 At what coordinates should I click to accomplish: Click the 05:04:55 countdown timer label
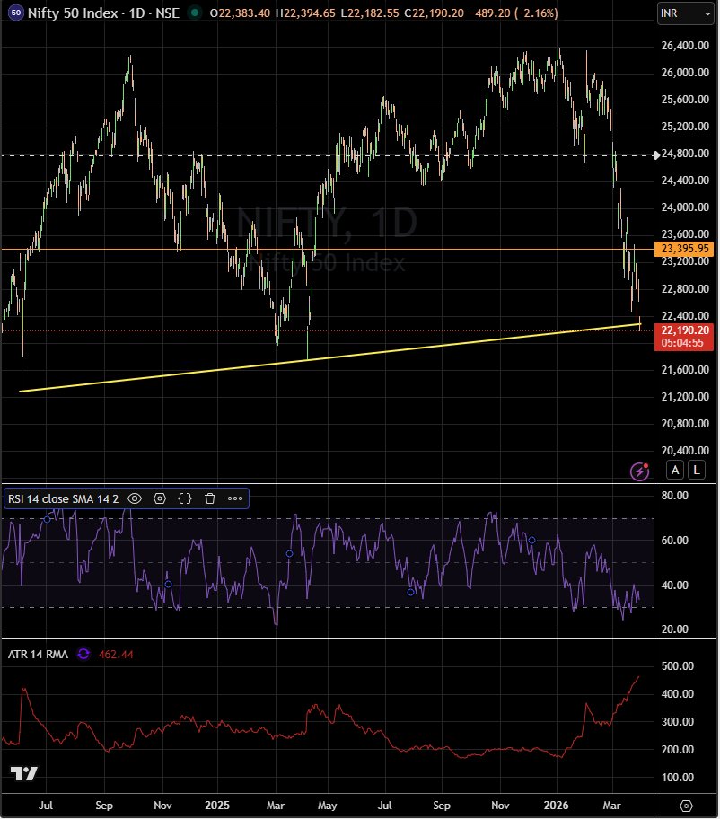click(x=684, y=343)
